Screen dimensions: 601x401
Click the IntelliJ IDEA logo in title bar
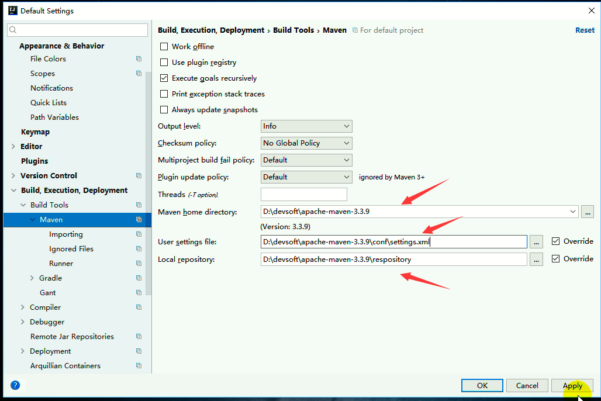(x=13, y=11)
